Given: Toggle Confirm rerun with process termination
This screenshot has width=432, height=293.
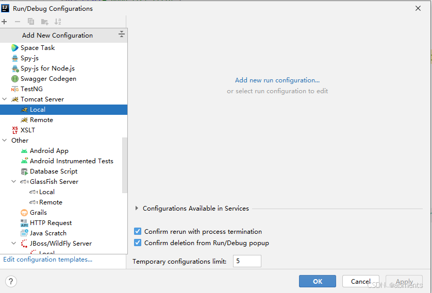Looking at the screenshot, I should tap(138, 232).
